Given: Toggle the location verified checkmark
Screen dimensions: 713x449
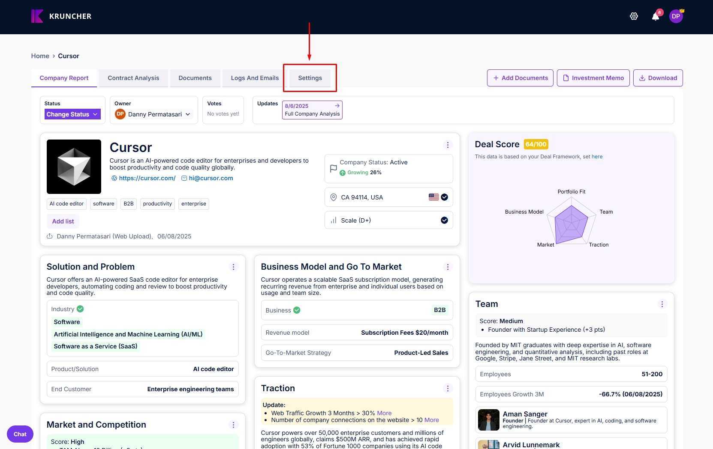Looking at the screenshot, I should click(445, 197).
